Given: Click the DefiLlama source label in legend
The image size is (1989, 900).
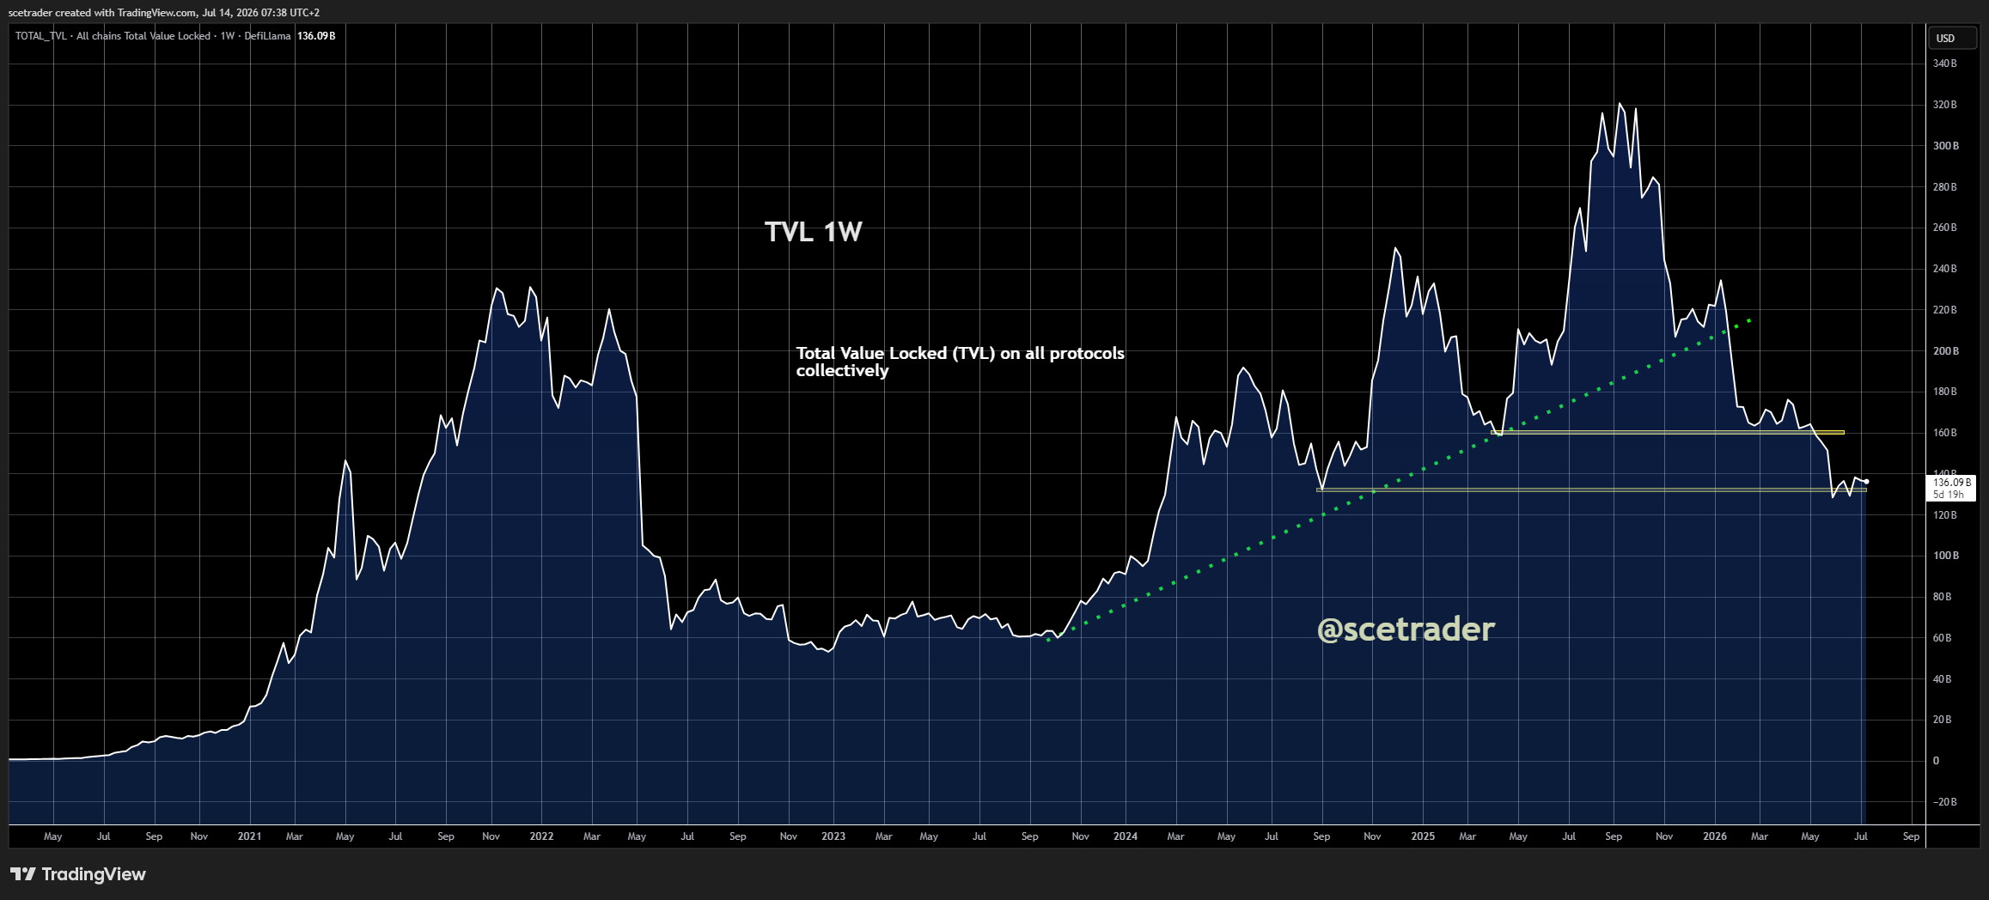Looking at the screenshot, I should pyautogui.click(x=267, y=36).
